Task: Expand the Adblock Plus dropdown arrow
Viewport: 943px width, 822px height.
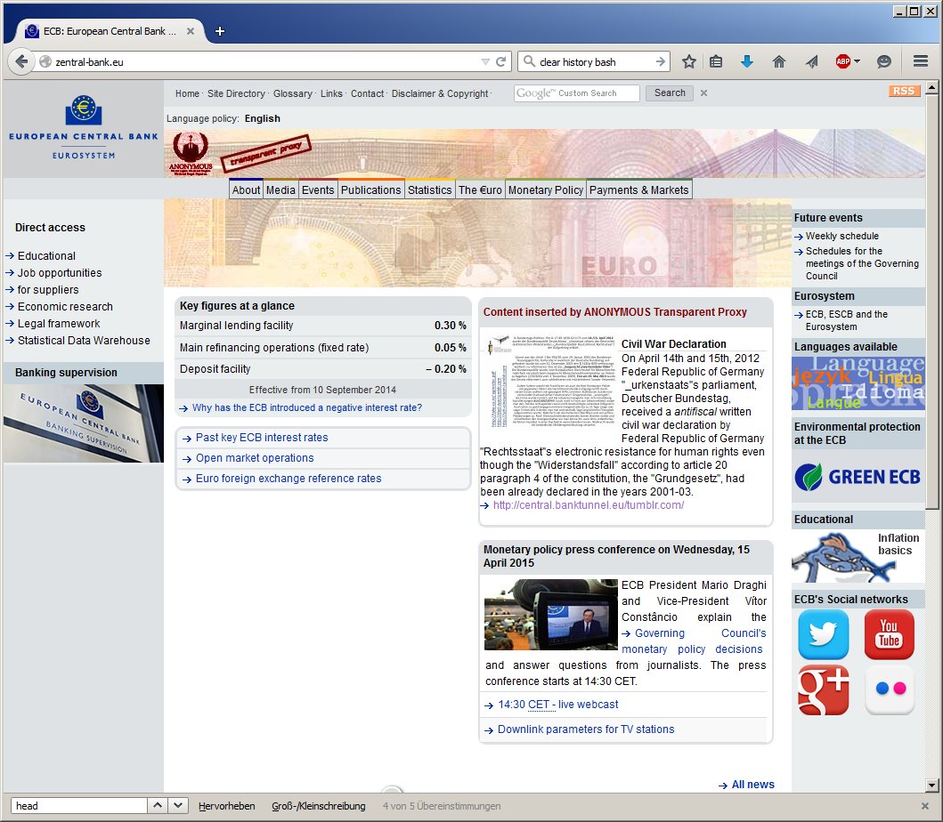Action: click(857, 62)
